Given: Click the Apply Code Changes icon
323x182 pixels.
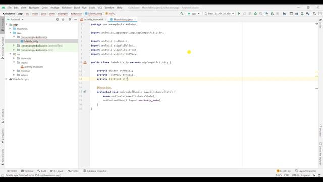Looking at the screenshot, I should pyautogui.click(x=250, y=14).
